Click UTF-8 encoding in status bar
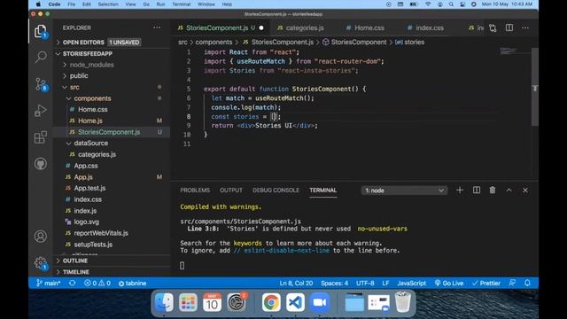Image resolution: width=567 pixels, height=319 pixels. coord(365,284)
